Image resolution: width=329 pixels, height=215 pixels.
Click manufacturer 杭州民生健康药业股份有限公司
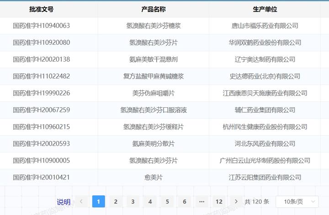[265, 127]
